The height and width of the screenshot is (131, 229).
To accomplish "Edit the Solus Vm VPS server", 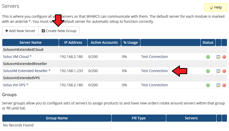I will 218,85.
